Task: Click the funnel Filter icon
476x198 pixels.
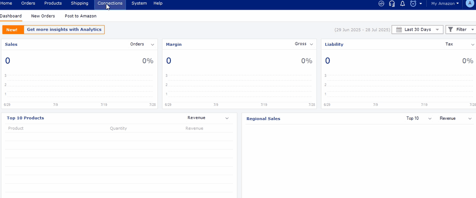Action: pos(451,30)
